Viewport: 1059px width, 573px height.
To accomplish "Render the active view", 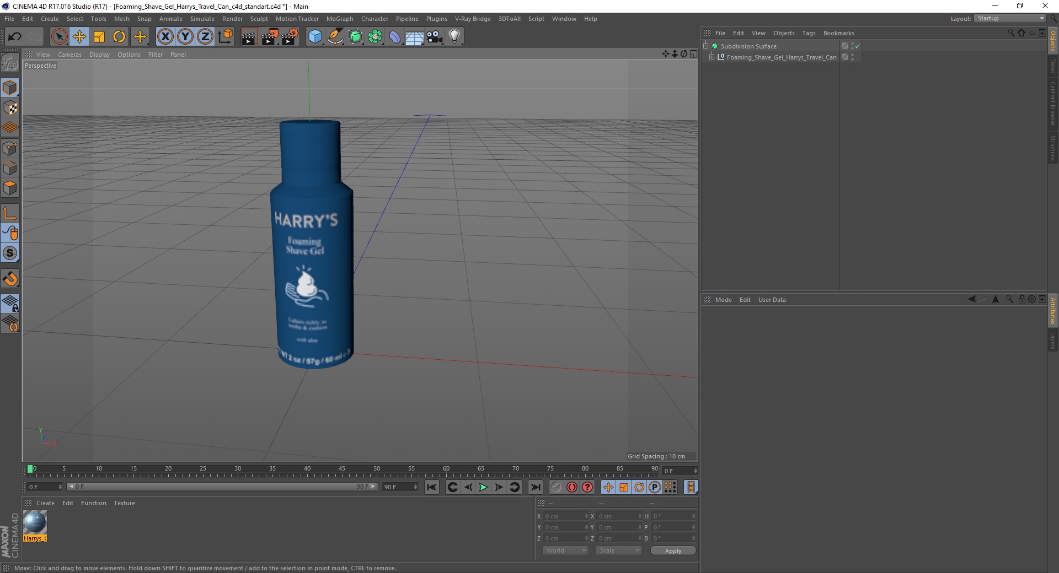I will (x=249, y=37).
